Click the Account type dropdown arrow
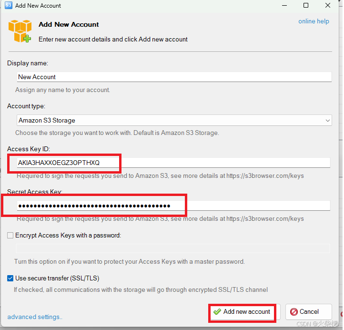Screen dimensions: 344x330 pyautogui.click(x=327, y=121)
